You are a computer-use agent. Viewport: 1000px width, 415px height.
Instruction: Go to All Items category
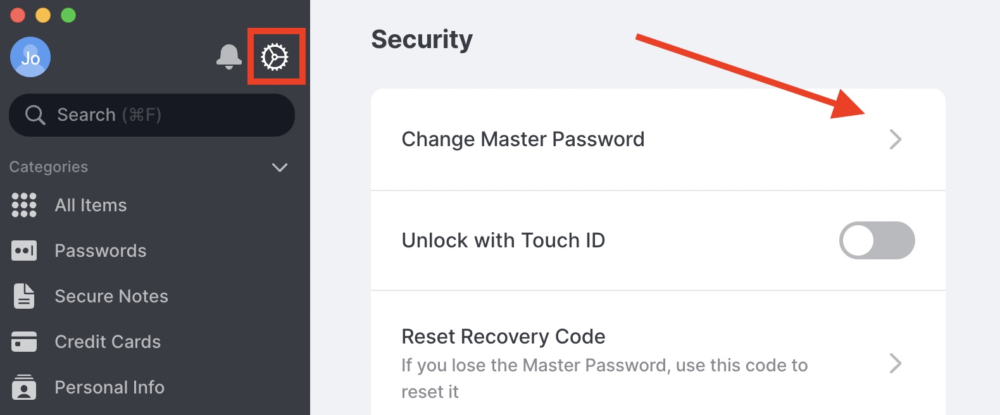(x=91, y=205)
